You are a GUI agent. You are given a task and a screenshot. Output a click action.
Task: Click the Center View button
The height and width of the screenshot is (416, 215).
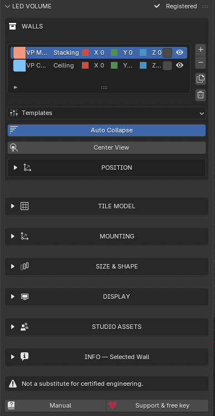pos(107,147)
